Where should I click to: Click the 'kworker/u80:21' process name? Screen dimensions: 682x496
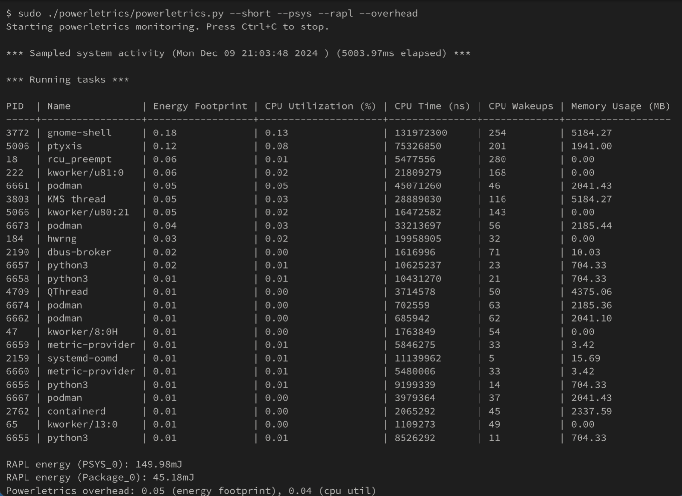[88, 212]
